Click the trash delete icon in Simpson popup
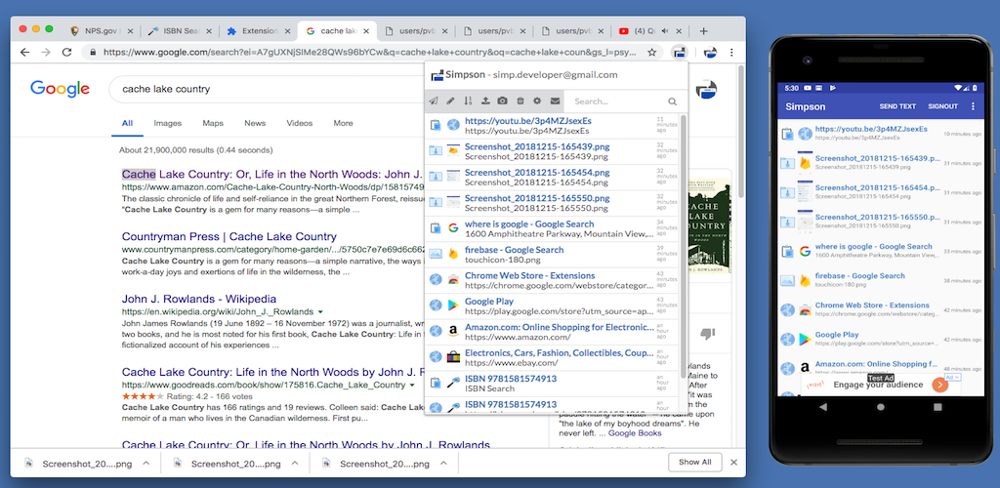The image size is (1000, 488). point(520,101)
